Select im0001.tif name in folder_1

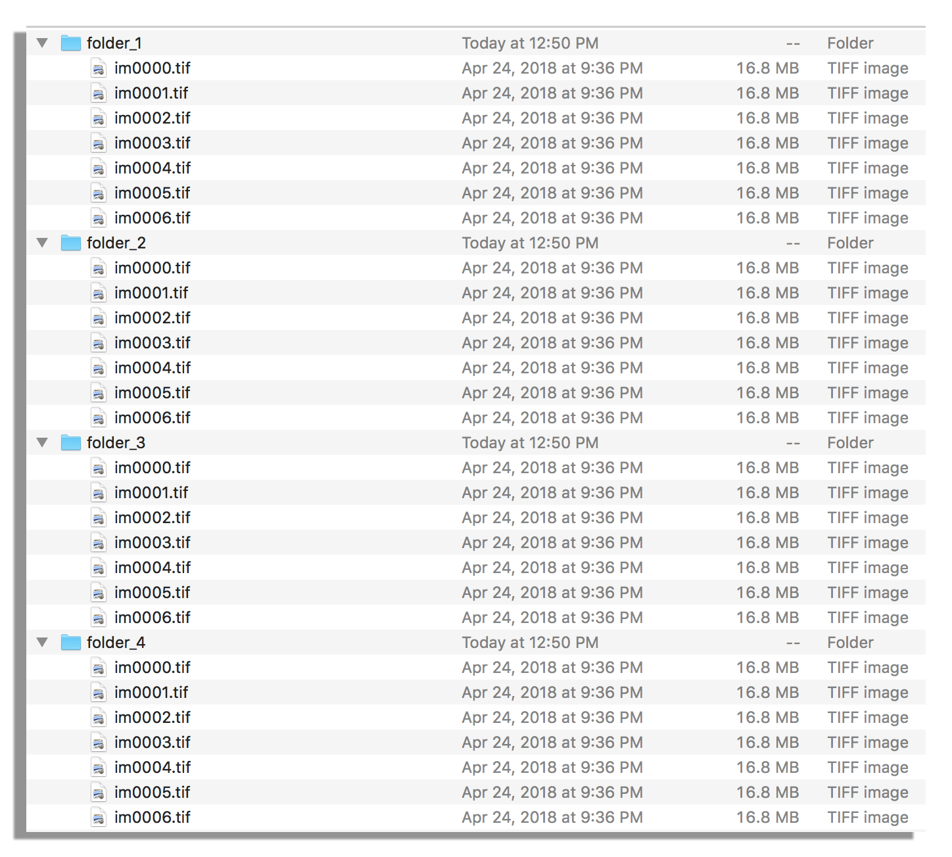(151, 93)
